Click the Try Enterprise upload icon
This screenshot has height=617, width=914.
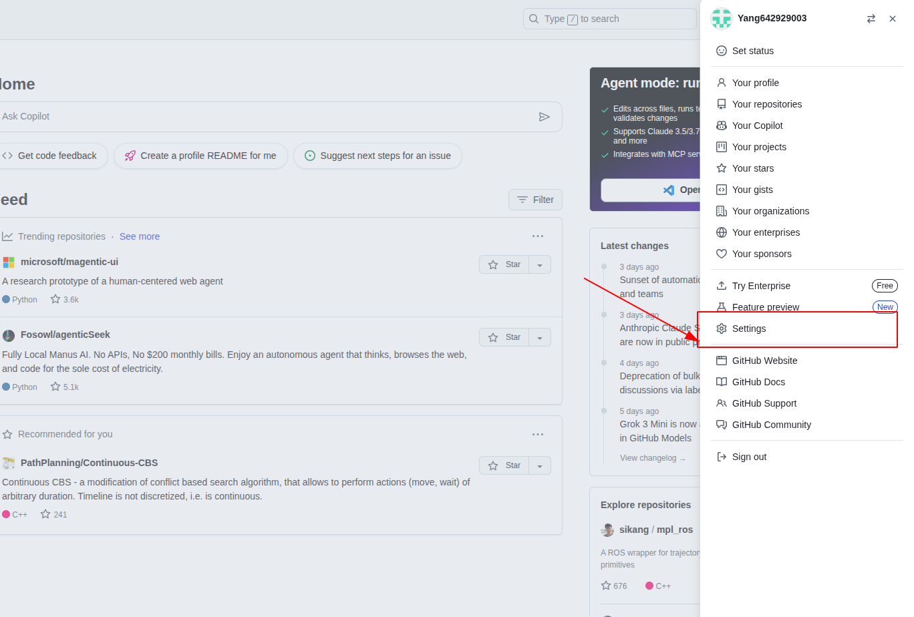tap(722, 286)
